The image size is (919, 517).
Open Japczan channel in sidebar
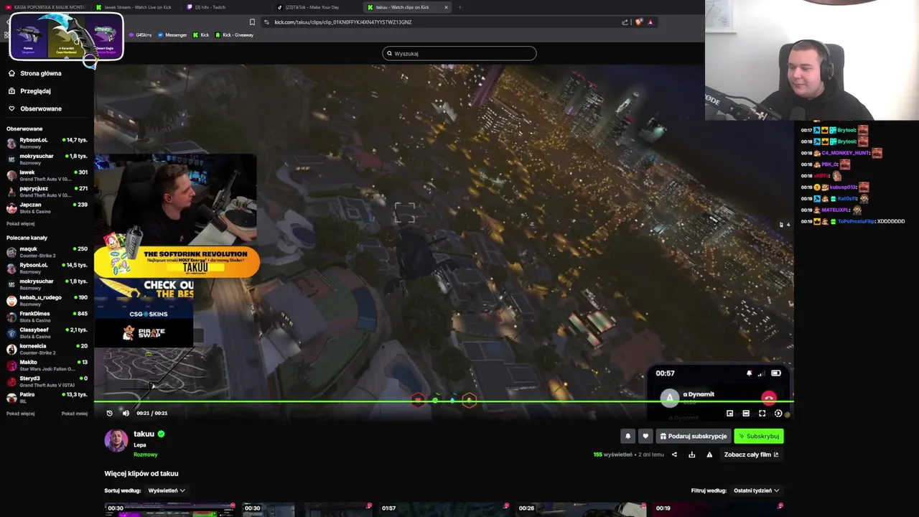coord(47,208)
